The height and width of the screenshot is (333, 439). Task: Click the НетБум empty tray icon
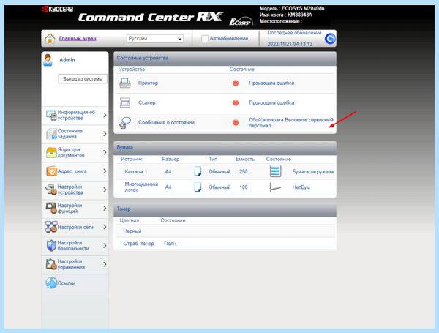tap(275, 187)
